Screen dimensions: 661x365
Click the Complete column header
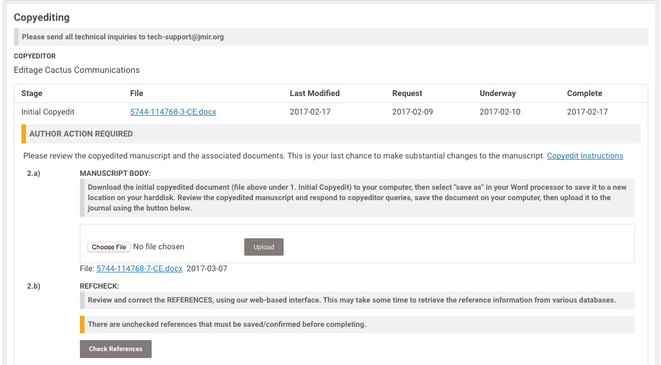pyautogui.click(x=584, y=93)
